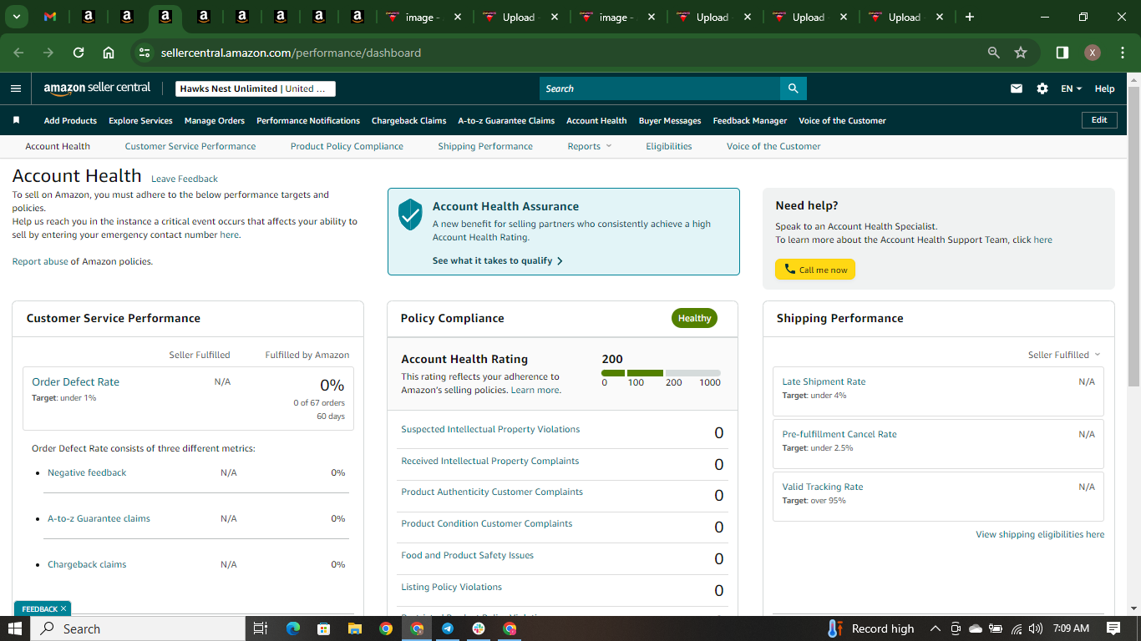This screenshot has height=641, width=1141.
Task: Open the Help link in the header
Action: [1104, 88]
